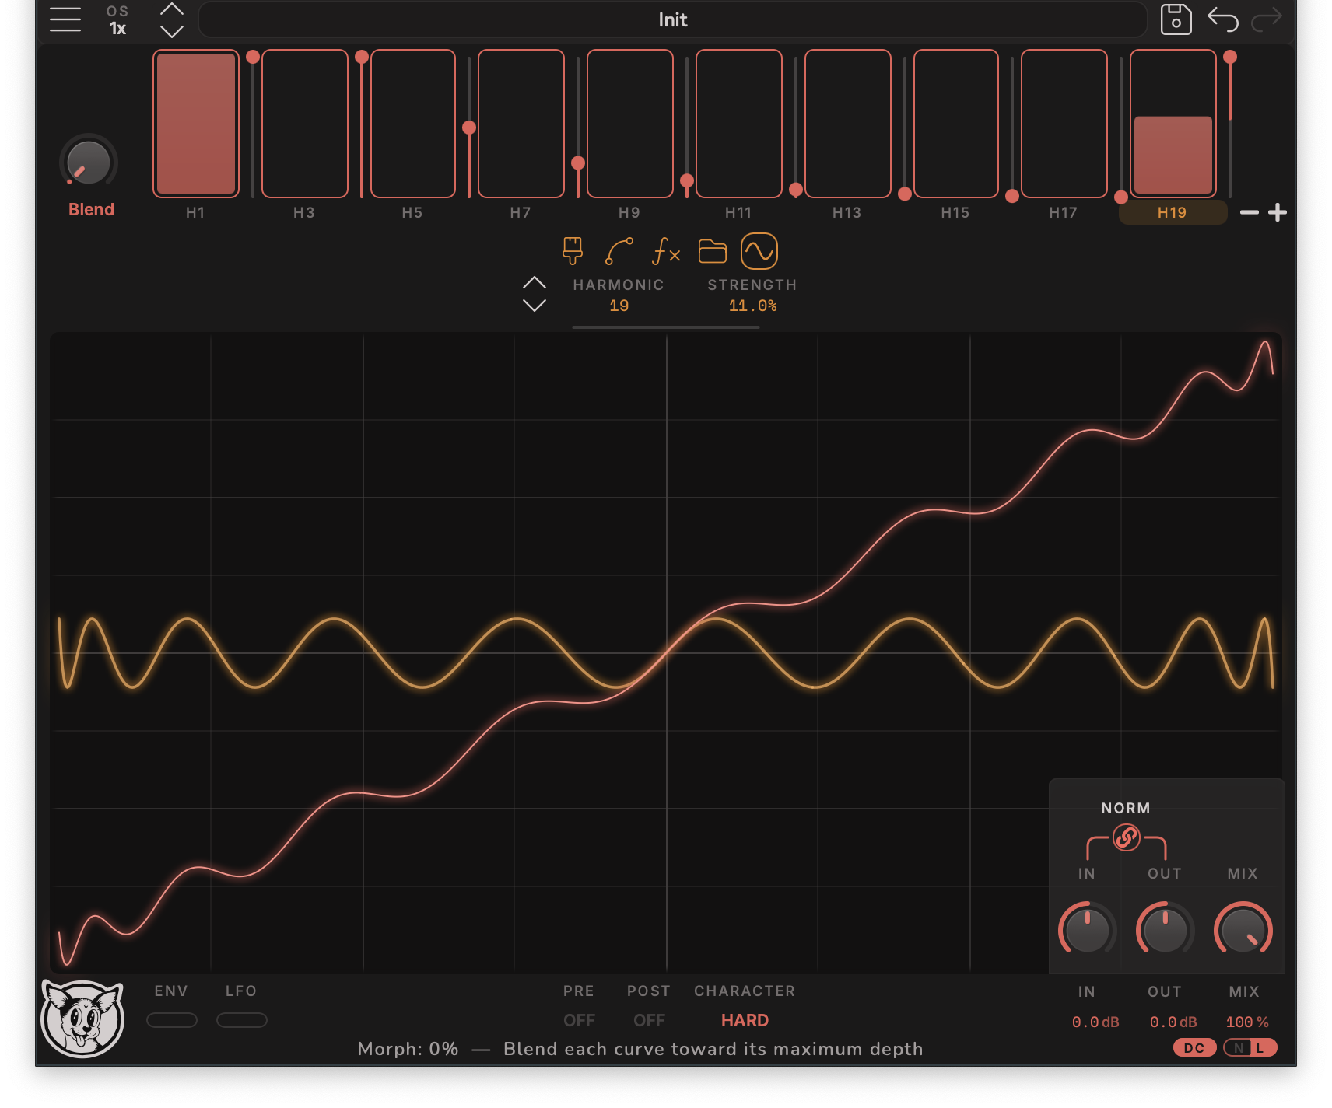Click the OUT 0.0 dB value
1332x1108 pixels.
[x=1173, y=1022]
